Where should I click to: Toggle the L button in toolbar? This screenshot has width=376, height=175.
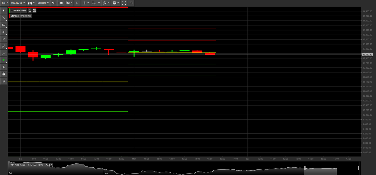(77, 3)
